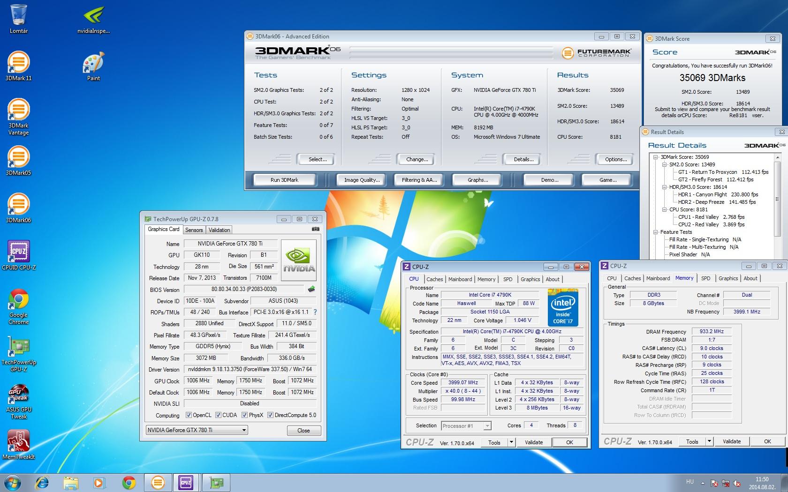Select the 3DMark Vantage desktop icon
Image resolution: width=788 pixels, height=492 pixels.
tap(19, 117)
